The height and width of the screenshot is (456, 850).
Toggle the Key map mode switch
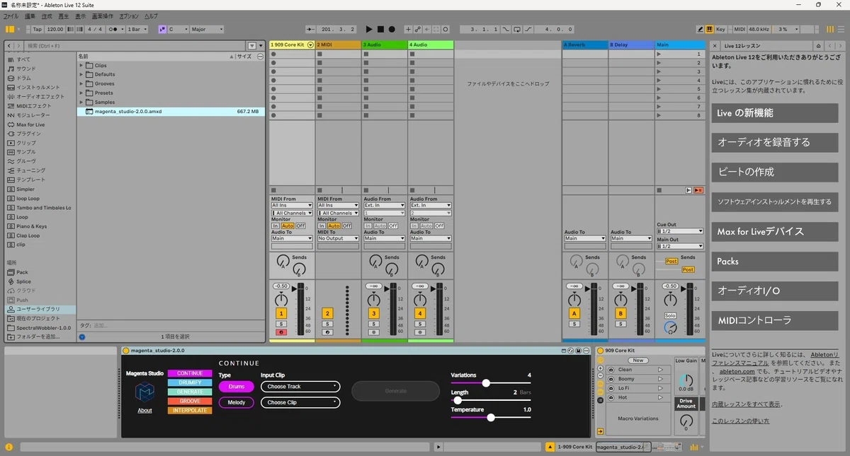click(x=720, y=29)
